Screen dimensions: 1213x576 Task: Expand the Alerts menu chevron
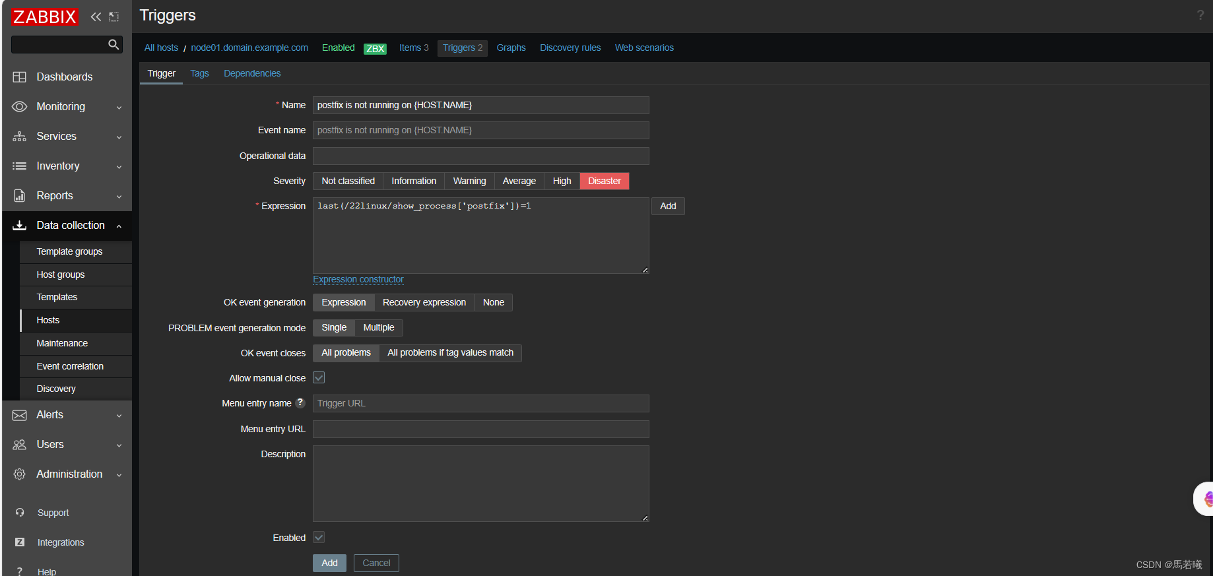click(119, 416)
